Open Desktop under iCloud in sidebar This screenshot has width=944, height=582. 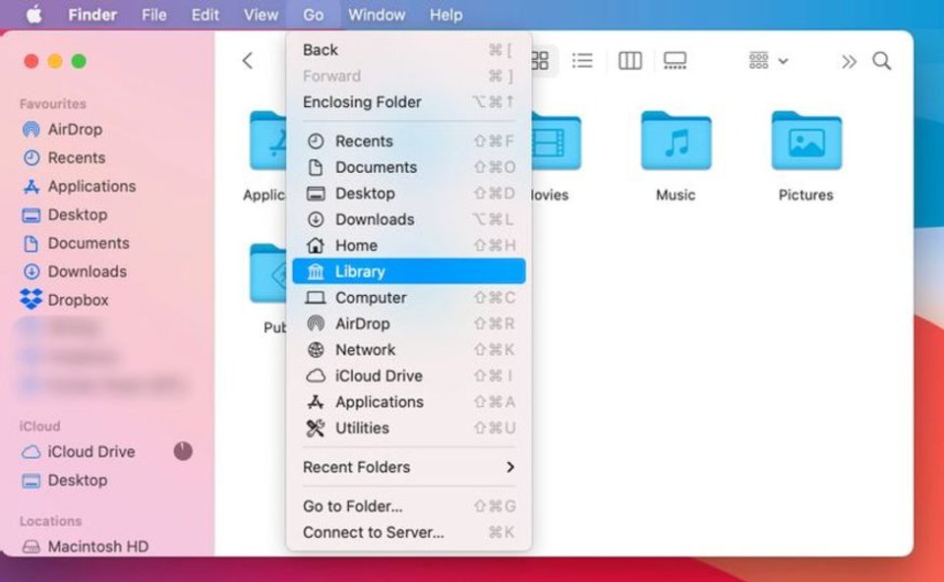pyautogui.click(x=78, y=481)
